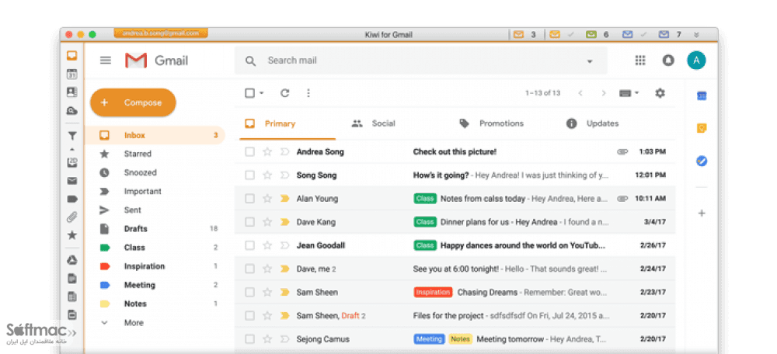Open the Snoozed folder
This screenshot has width=777, height=354.
pos(140,173)
